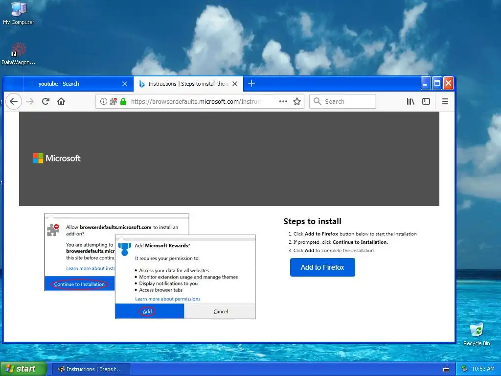This screenshot has height=376, width=501.
Task: Reload the current page
Action: tap(46, 101)
